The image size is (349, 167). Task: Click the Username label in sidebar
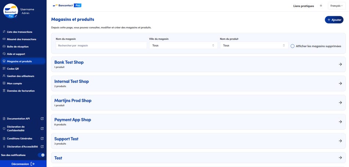coord(27,9)
